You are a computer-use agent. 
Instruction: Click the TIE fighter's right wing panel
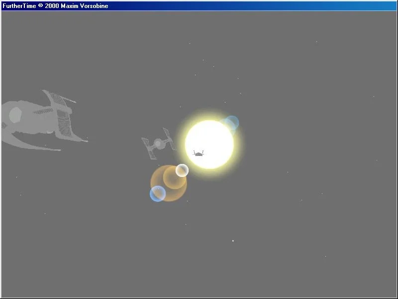point(168,140)
